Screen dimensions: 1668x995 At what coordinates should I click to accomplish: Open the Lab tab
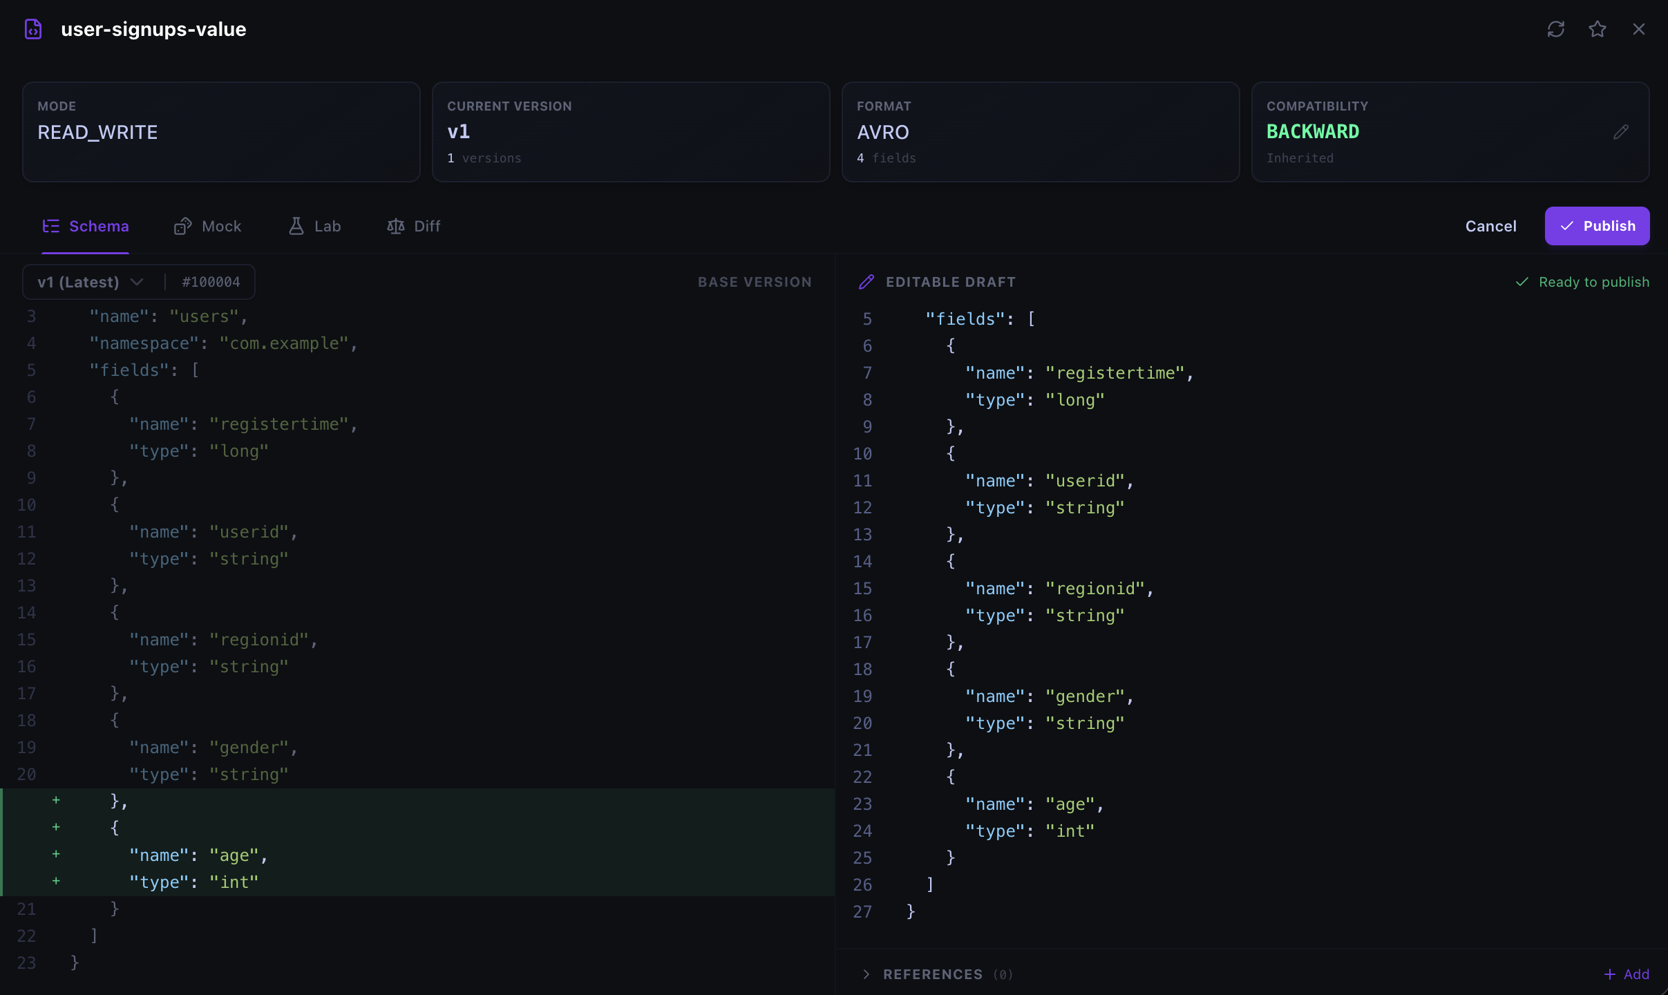coord(314,226)
